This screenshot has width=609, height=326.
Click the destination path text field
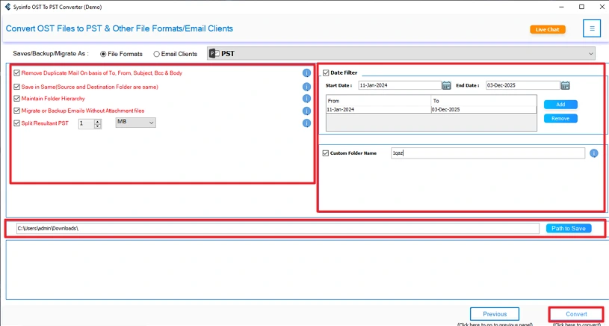coord(278,228)
